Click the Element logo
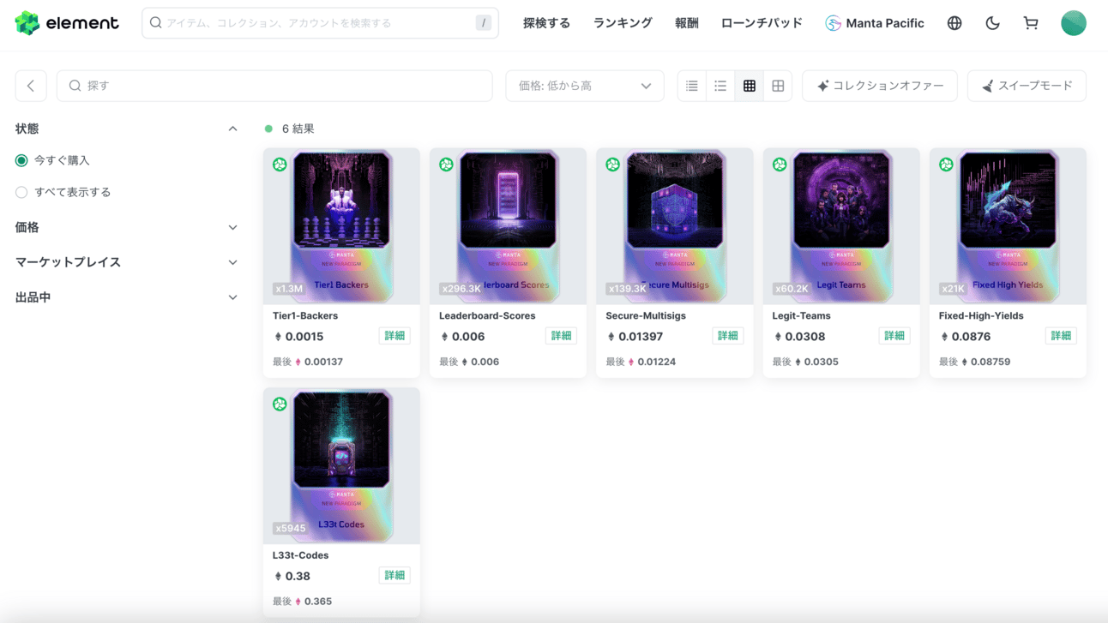 tap(67, 23)
